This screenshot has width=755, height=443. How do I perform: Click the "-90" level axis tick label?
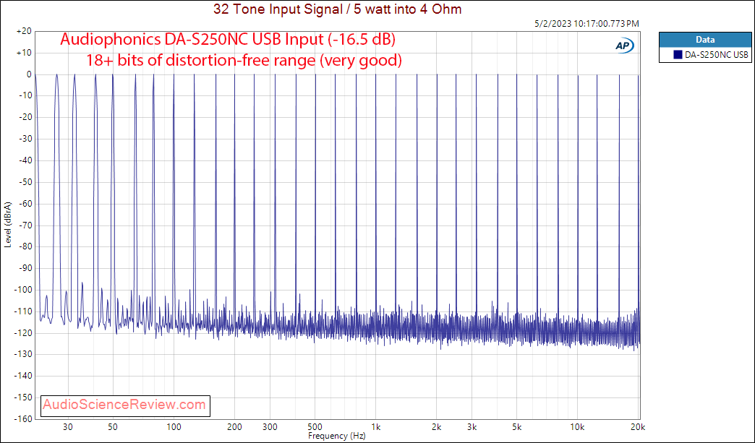click(x=25, y=268)
